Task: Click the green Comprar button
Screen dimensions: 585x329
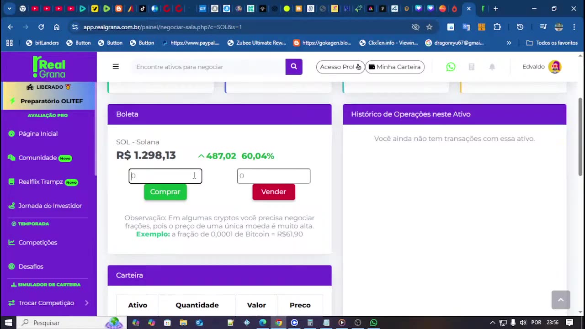Action: coord(165,192)
